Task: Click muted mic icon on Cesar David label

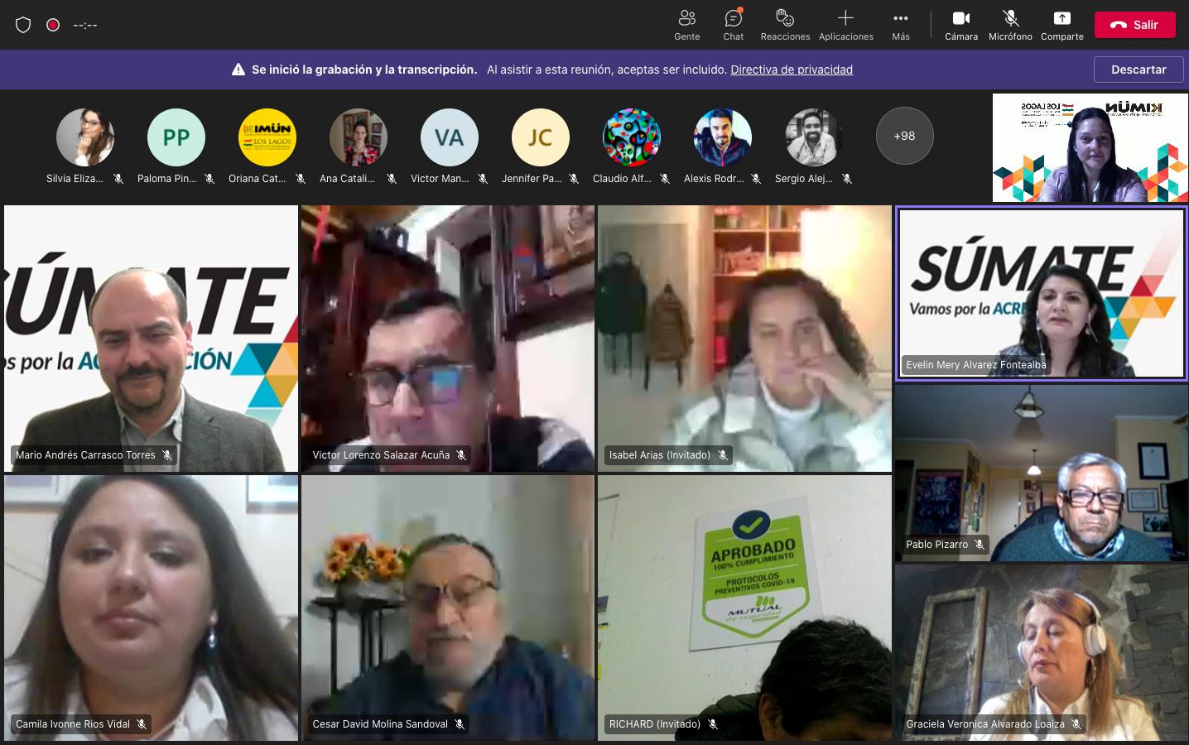Action: point(460,724)
